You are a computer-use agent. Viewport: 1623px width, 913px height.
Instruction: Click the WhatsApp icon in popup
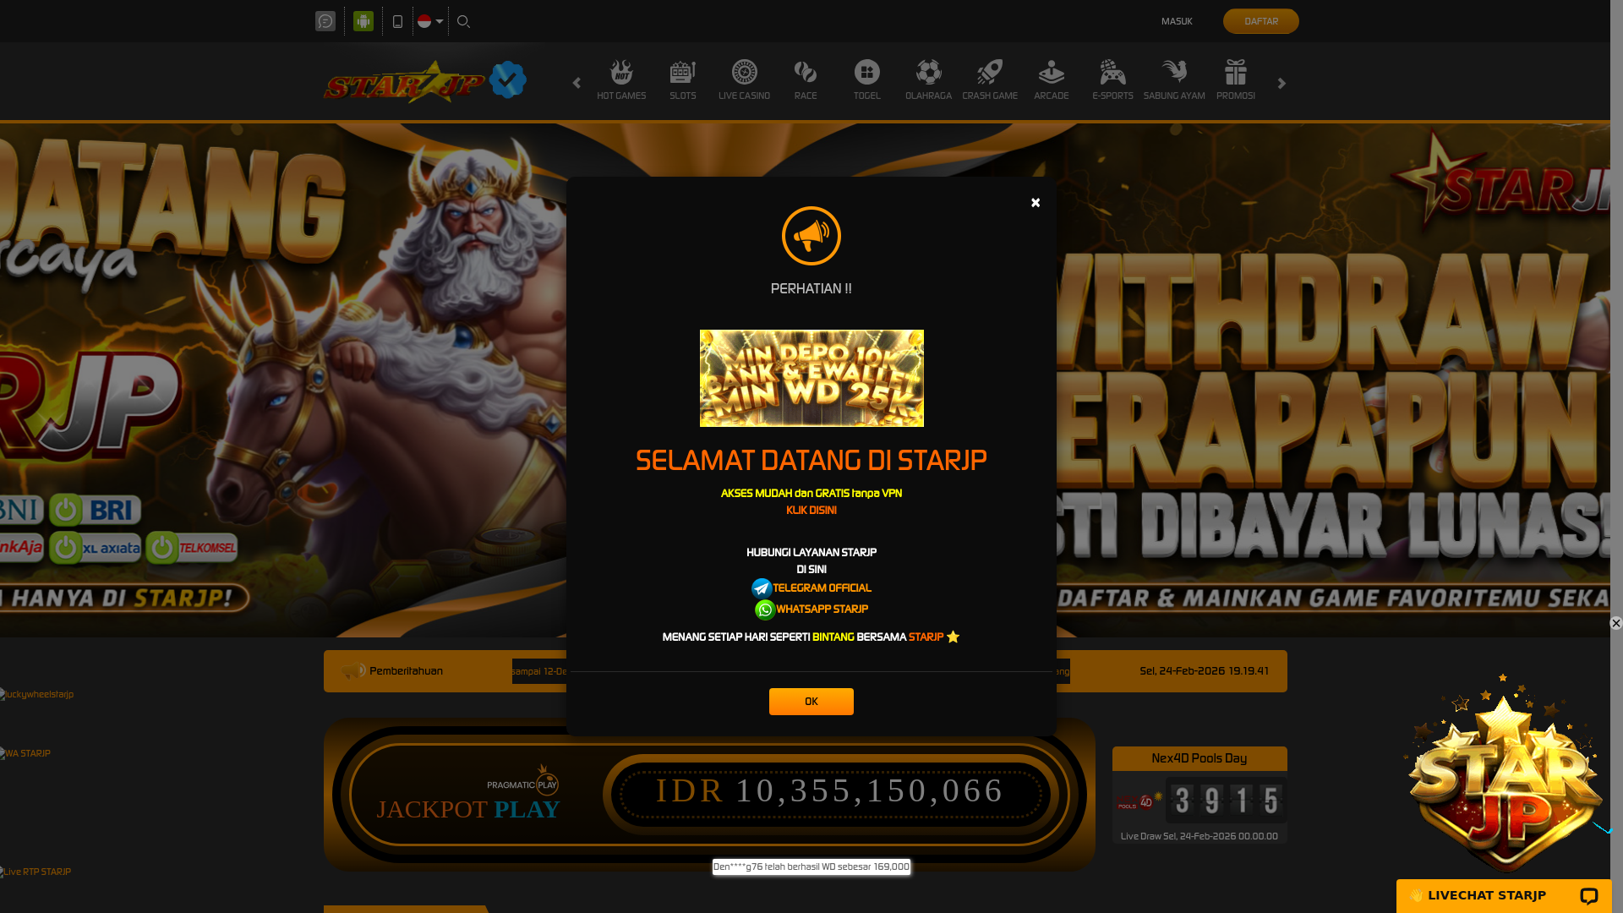[765, 610]
